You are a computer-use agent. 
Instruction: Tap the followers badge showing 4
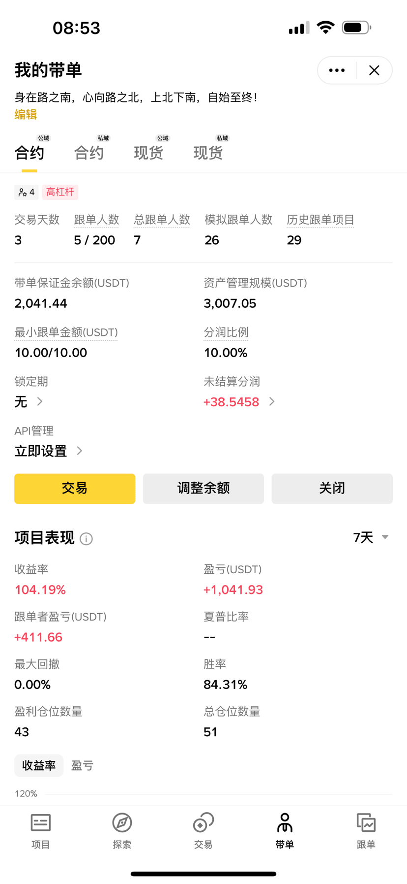26,192
